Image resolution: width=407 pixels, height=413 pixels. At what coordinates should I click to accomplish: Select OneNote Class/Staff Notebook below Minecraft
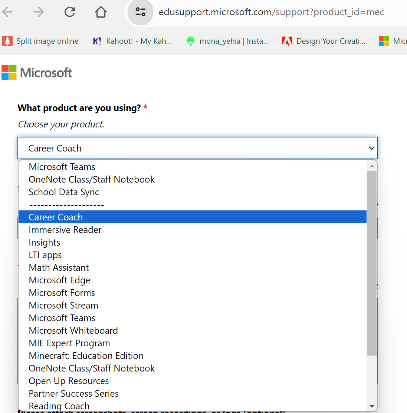point(193,368)
